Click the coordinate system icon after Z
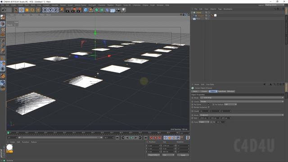 pyautogui.click(x=61, y=10)
